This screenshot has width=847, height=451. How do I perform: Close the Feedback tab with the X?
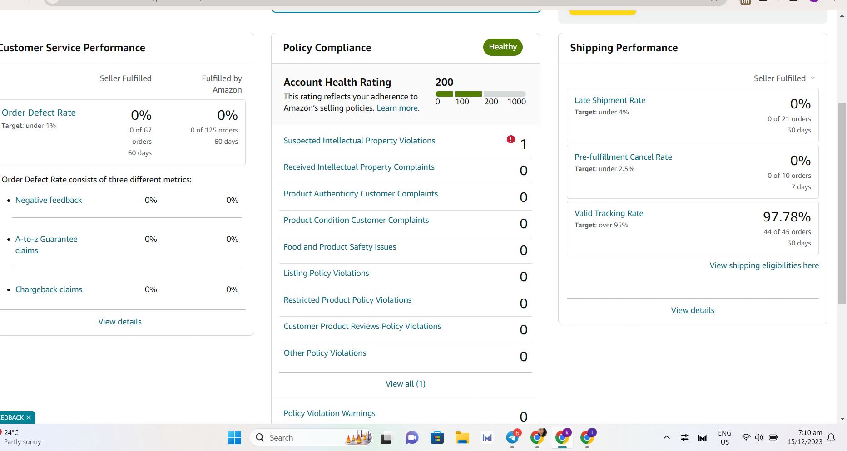click(x=29, y=417)
